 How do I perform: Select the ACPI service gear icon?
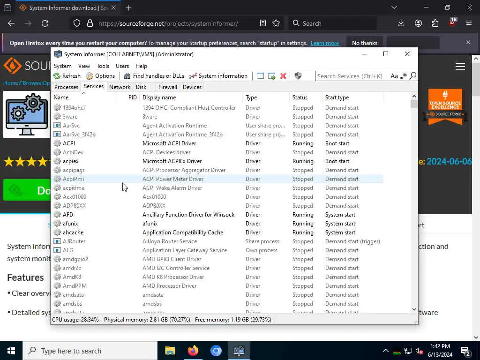[x=57, y=143]
